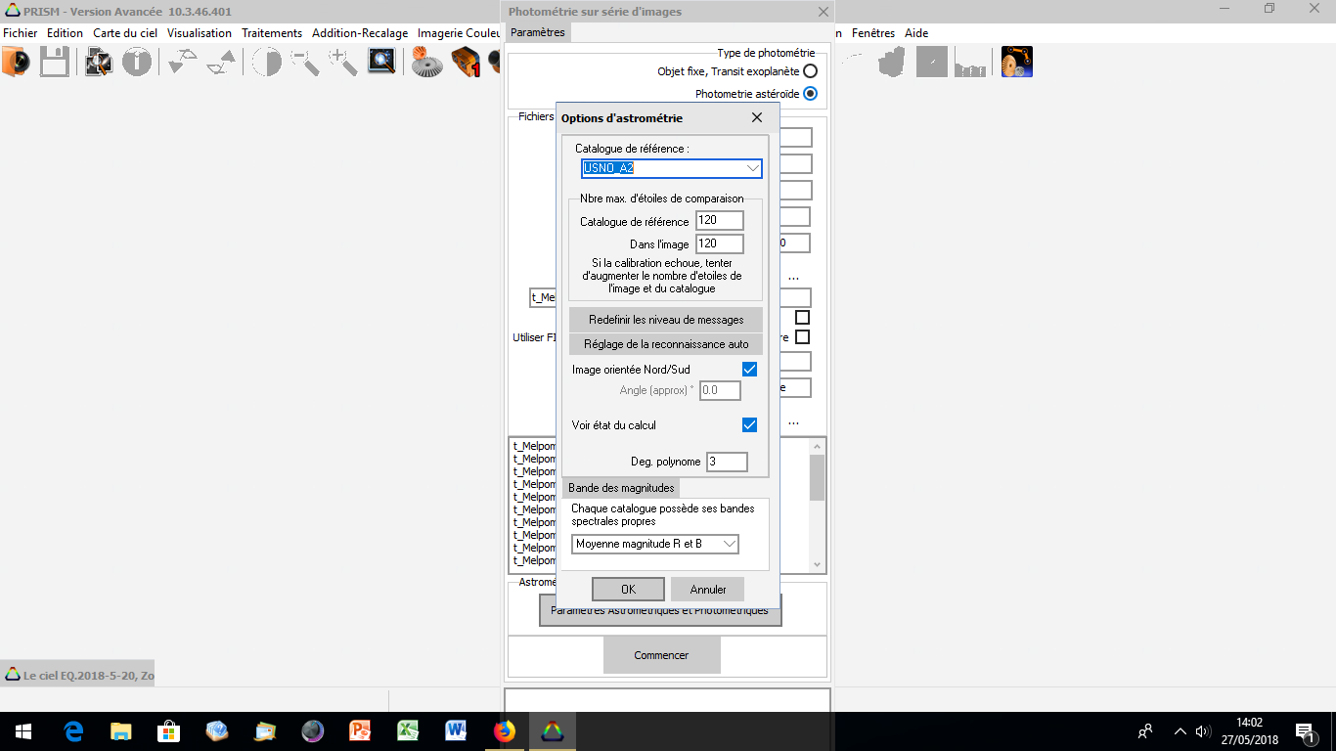The width and height of the screenshot is (1336, 751).
Task: Click the 'Deg. polynome' input field
Action: tap(727, 462)
